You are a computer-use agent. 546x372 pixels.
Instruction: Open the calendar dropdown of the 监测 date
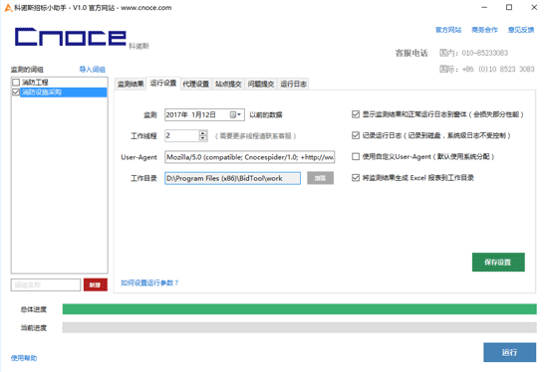point(236,114)
